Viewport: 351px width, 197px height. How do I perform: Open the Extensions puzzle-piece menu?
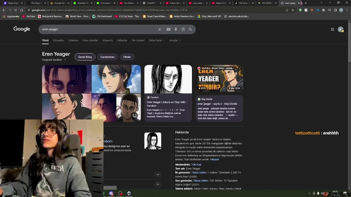coord(324,10)
